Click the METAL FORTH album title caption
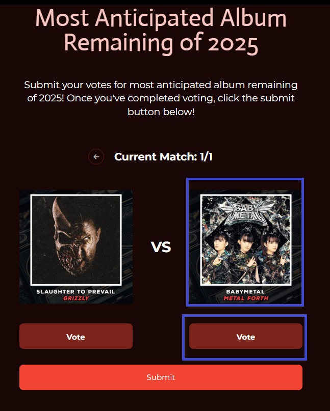 [246, 298]
